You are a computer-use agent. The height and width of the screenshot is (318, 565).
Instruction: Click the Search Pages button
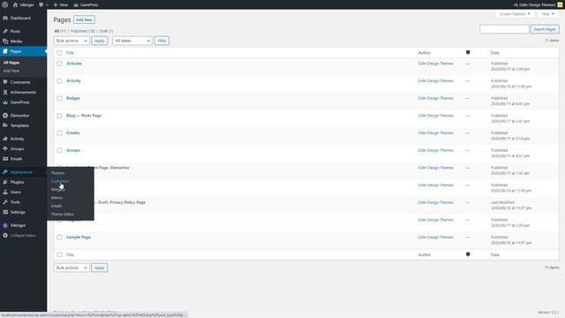point(545,29)
